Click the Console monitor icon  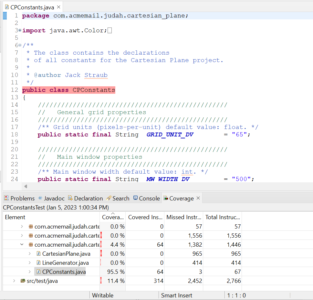point(135,198)
